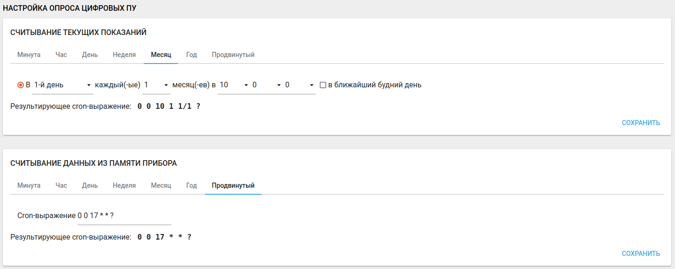Open 'Продвинутый' tab in current readings section

(233, 55)
